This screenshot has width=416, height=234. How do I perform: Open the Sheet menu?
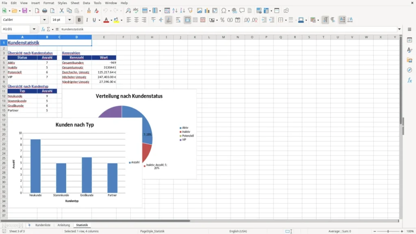tap(75, 3)
